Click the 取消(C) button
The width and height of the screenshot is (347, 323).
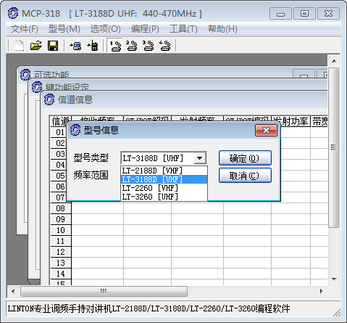(x=245, y=176)
